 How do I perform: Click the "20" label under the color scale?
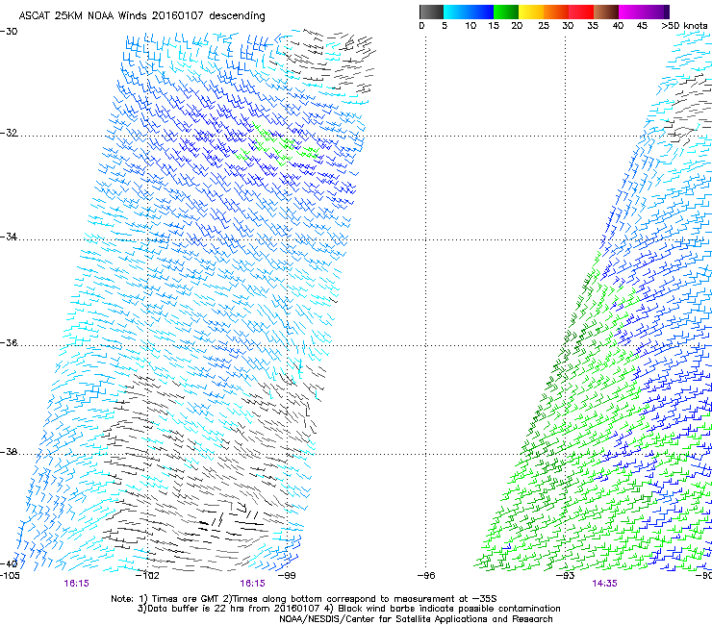517,26
